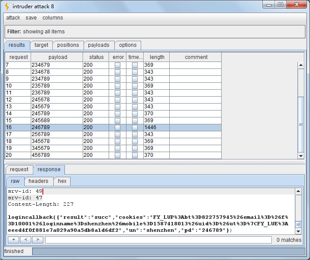The height and width of the screenshot is (260, 310).
Task: Select row with payload 345679
Action: point(113,148)
